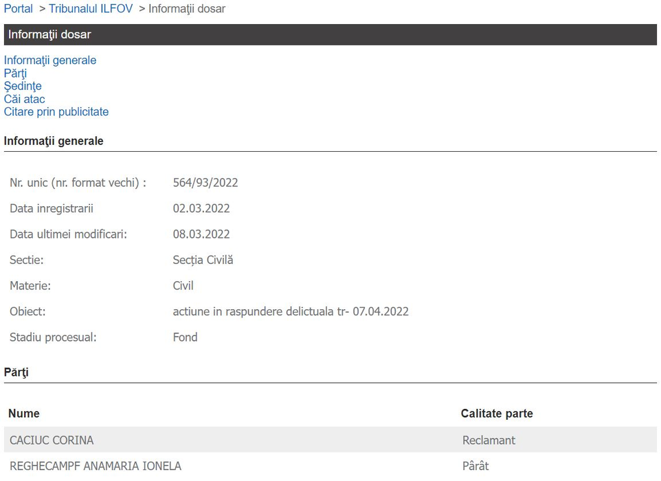Viewport: 661px width, 481px height.
Task: Go to Tribunalul ILFOV breadcrumb
Action: tap(91, 8)
